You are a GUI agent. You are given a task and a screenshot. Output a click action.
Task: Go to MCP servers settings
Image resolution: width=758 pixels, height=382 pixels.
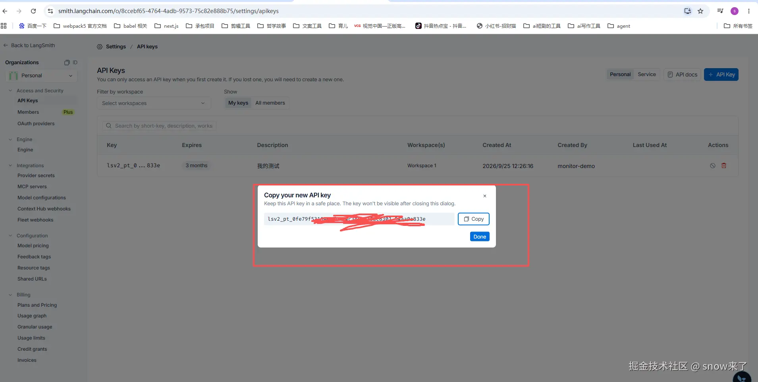tap(32, 187)
